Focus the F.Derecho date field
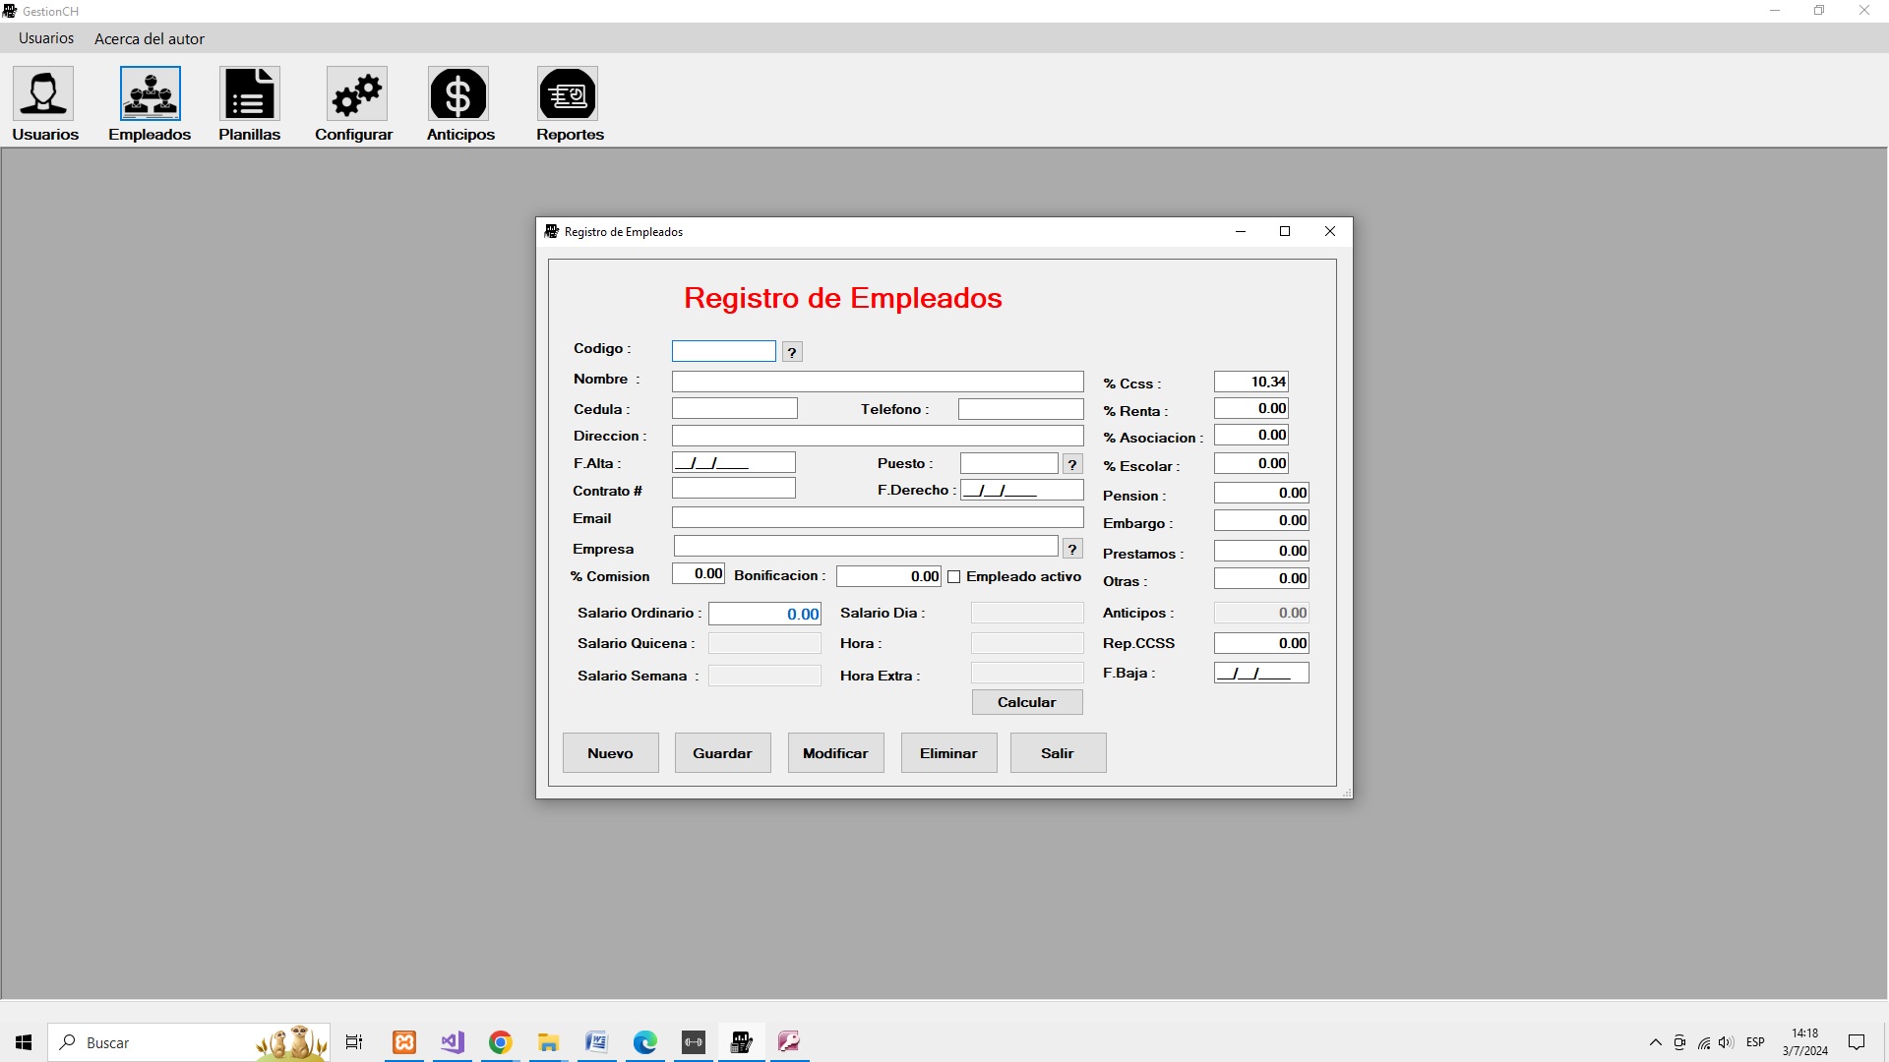Screen dimensions: 1889x1062 tap(1022, 490)
